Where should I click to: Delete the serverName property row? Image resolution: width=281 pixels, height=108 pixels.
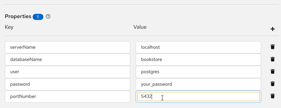(272, 47)
